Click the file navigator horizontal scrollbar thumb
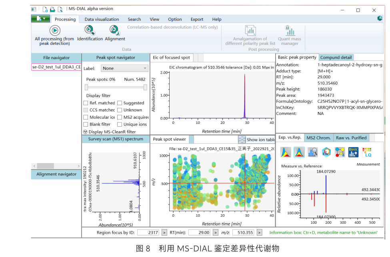This screenshot has height=257, width=390. point(45,166)
